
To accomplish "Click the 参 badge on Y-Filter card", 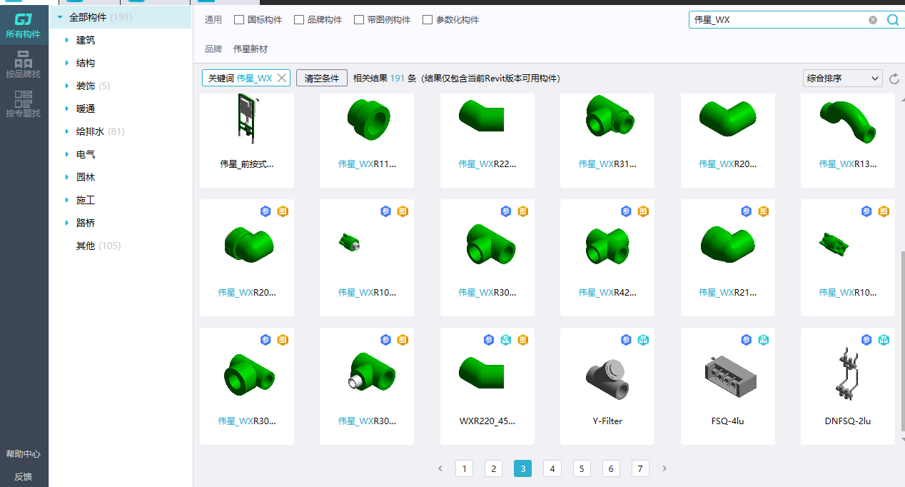I will (626, 340).
